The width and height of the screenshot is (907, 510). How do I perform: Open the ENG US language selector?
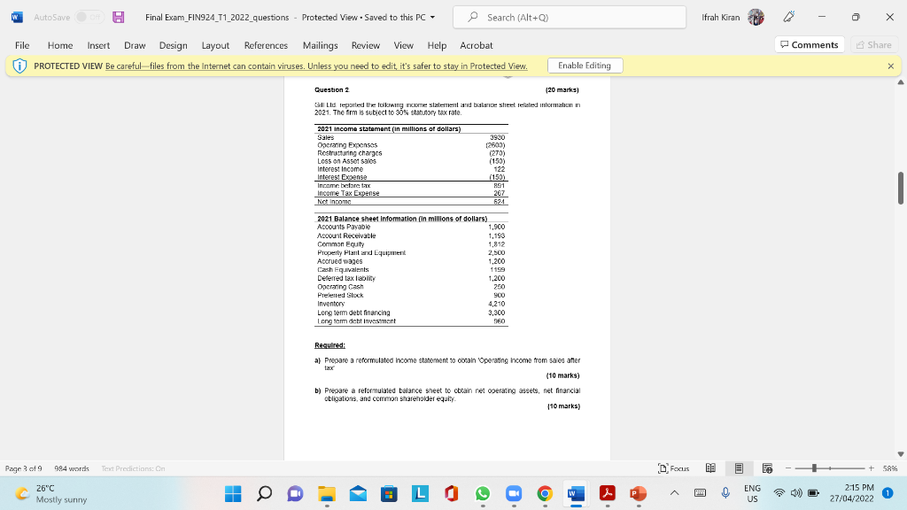click(x=752, y=492)
